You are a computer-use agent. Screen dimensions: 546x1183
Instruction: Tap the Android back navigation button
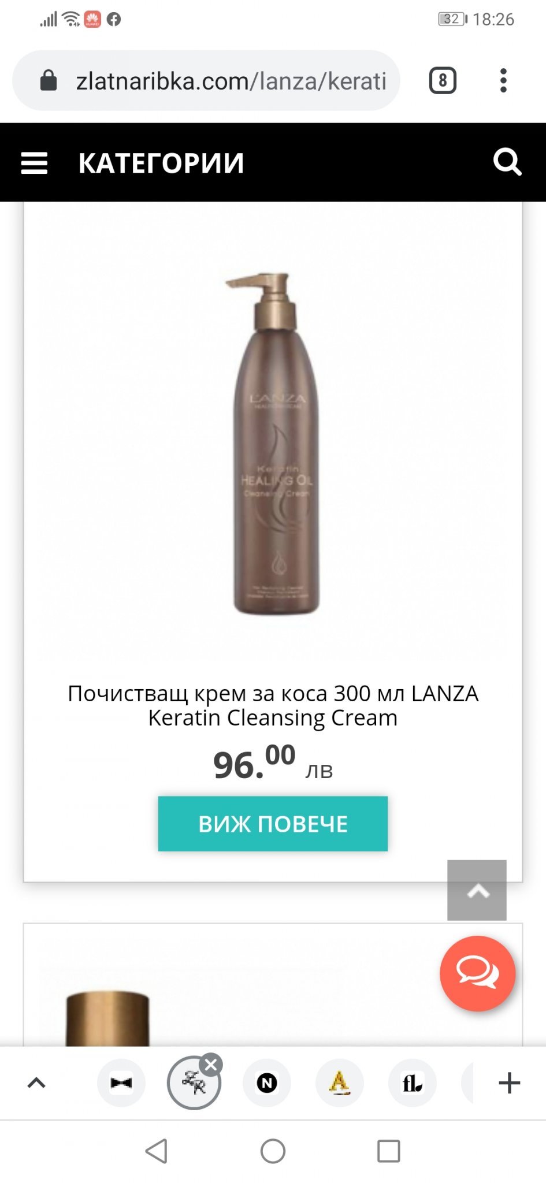click(x=157, y=1151)
